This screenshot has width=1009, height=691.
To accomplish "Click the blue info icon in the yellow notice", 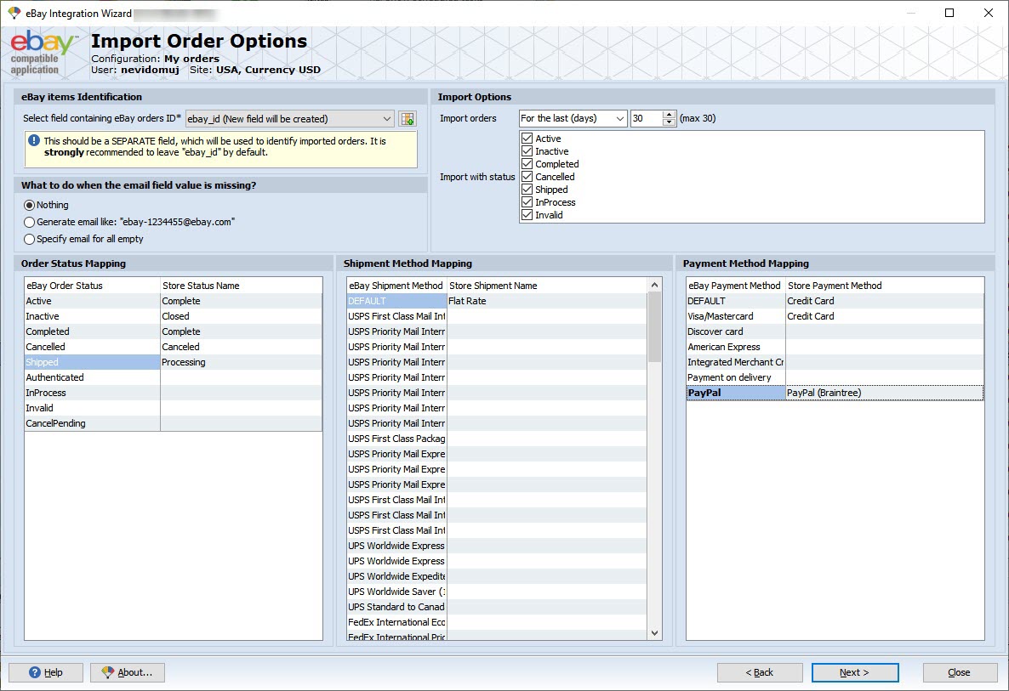I will pyautogui.click(x=34, y=140).
